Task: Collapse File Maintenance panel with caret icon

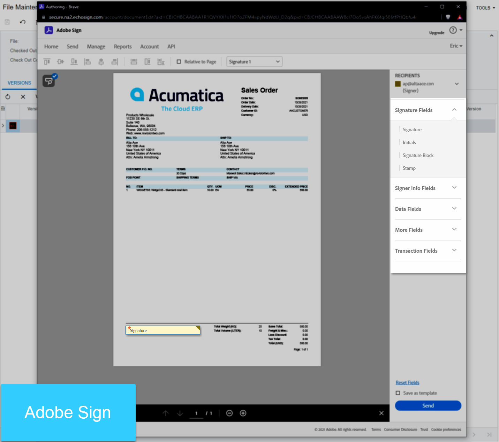Action: [491, 35]
